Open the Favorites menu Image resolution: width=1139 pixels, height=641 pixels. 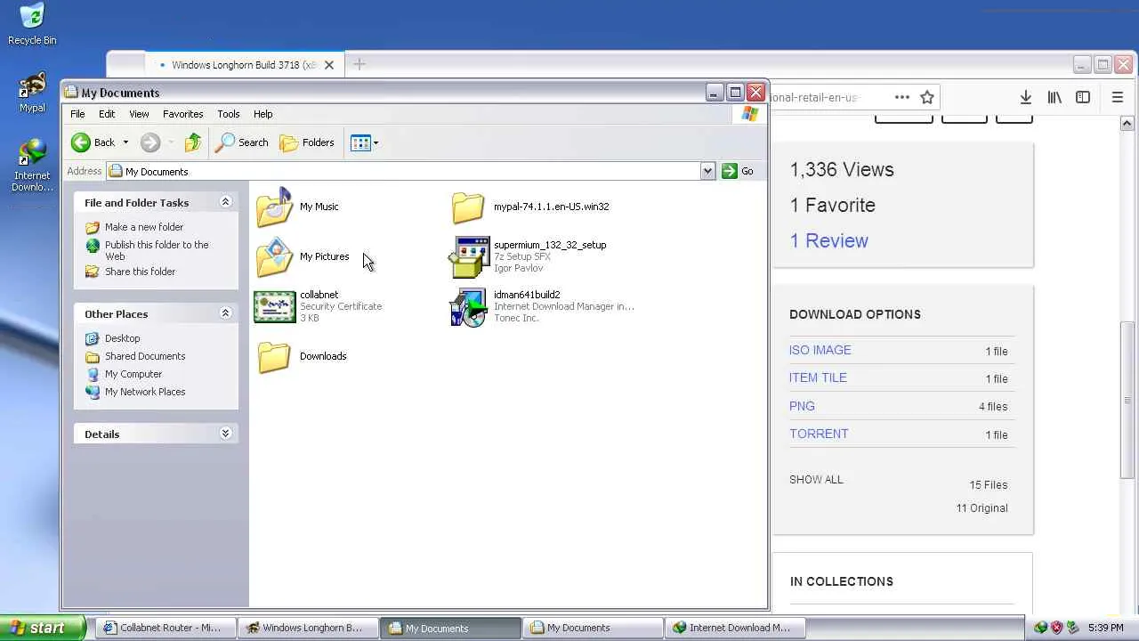183,114
